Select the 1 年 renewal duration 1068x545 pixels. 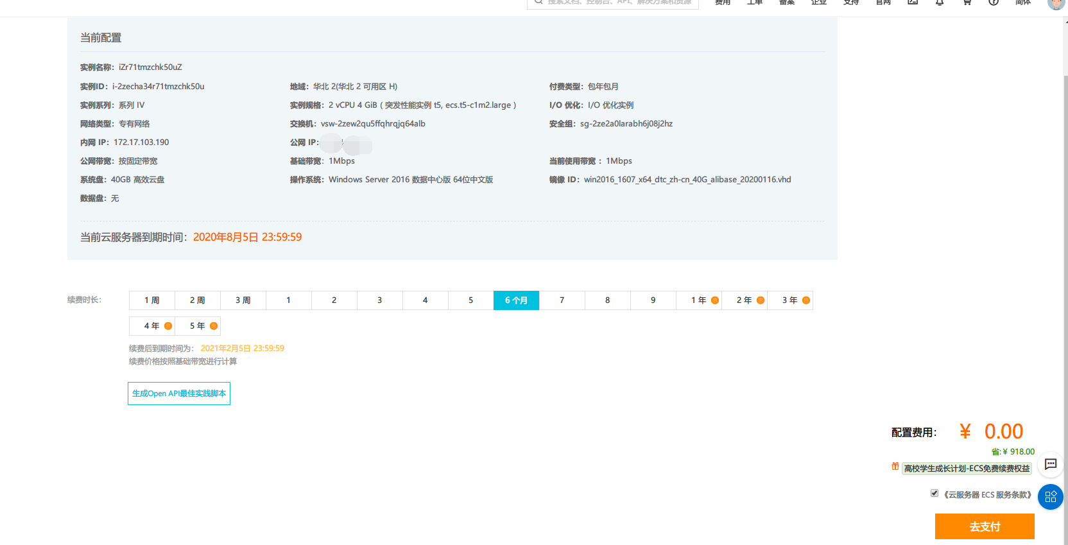(698, 300)
